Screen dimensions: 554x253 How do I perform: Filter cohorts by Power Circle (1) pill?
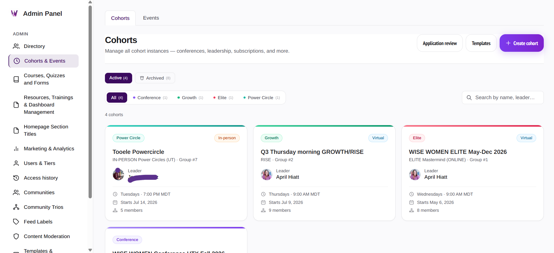(x=262, y=98)
